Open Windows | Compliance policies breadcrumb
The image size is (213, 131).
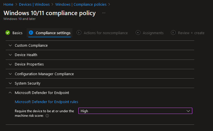tap(81, 5)
